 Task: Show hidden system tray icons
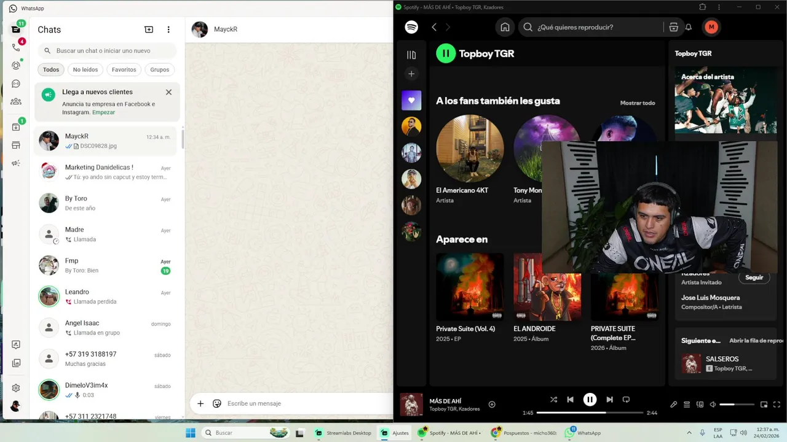[x=689, y=433]
